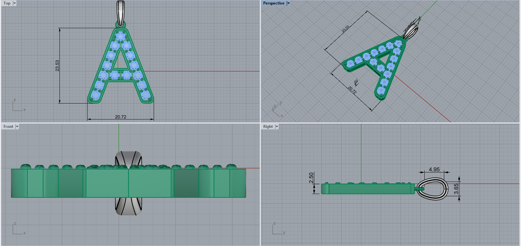Select the 4.95 bail dimension in Right view
This screenshot has width=521, height=246.
(434, 169)
